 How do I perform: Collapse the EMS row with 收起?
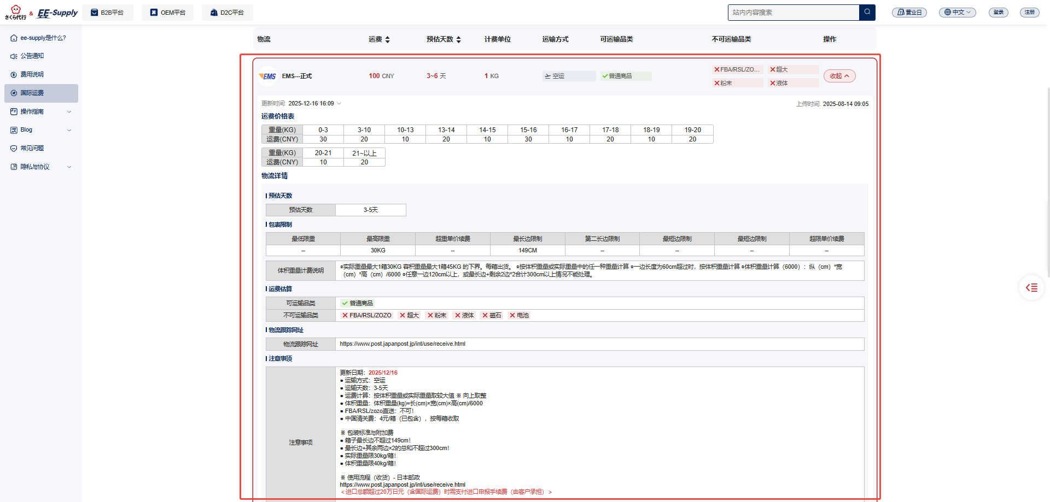click(x=839, y=76)
